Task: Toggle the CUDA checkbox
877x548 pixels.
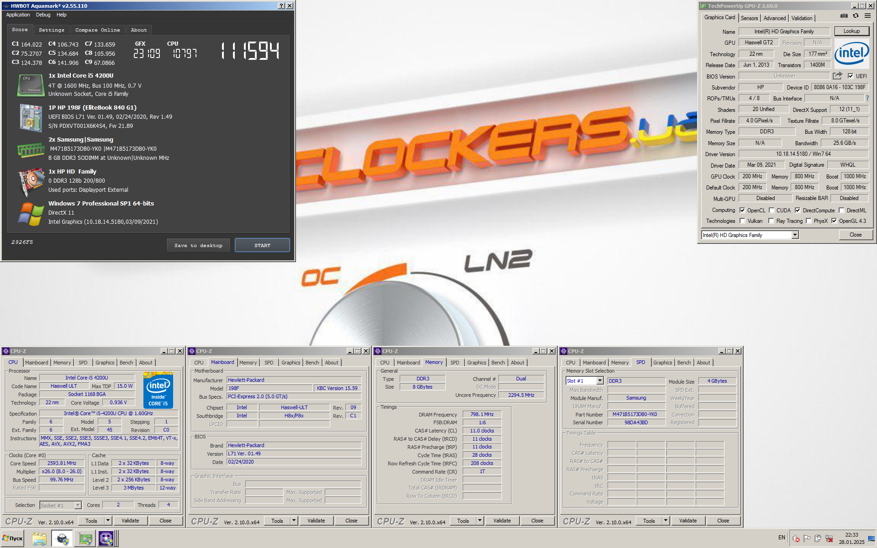Action: [771, 211]
